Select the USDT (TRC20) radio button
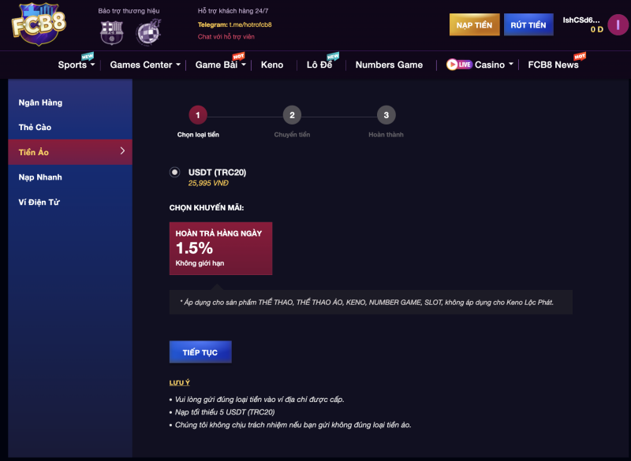Screen dimensions: 631x461 [x=174, y=173]
